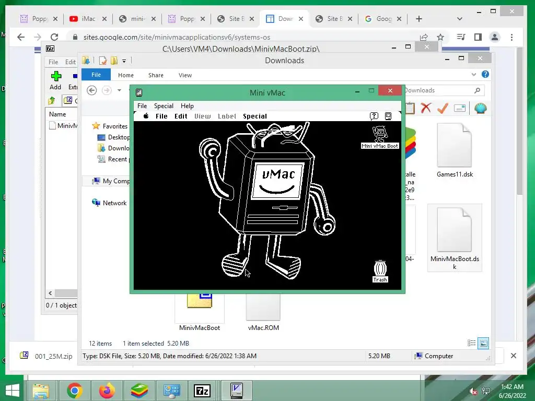Open the Mac Edit menu in emulator
Image resolution: width=535 pixels, height=401 pixels.
coord(181,116)
